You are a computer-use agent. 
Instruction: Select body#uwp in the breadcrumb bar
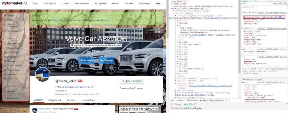click(180, 100)
